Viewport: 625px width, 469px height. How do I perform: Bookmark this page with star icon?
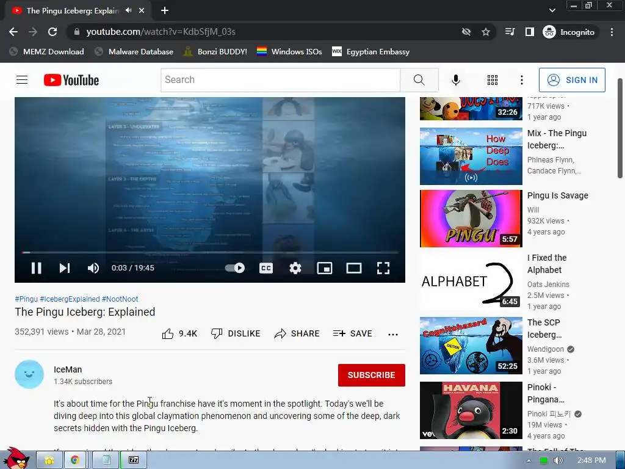(x=485, y=32)
